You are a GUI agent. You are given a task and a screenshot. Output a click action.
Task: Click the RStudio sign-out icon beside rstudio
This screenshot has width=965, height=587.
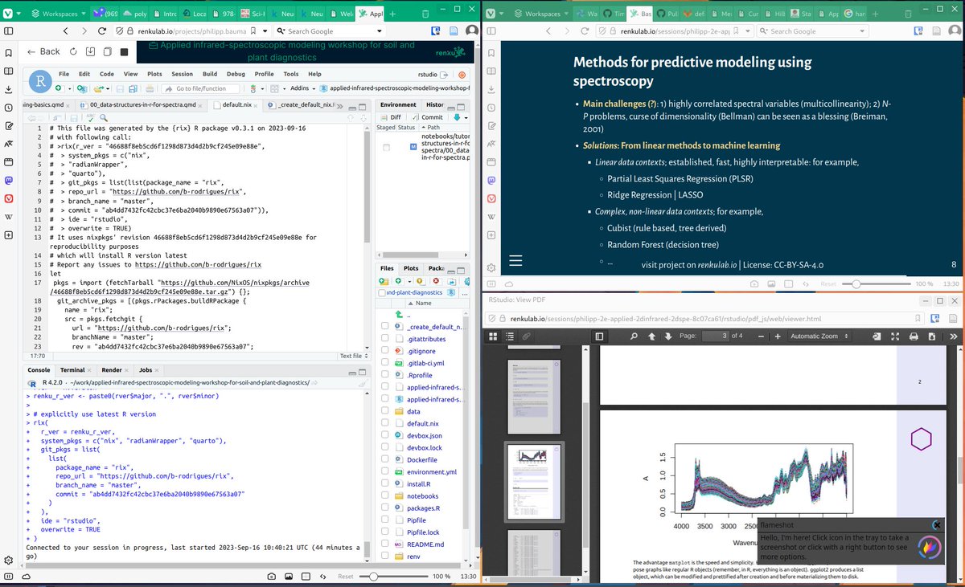pos(444,74)
